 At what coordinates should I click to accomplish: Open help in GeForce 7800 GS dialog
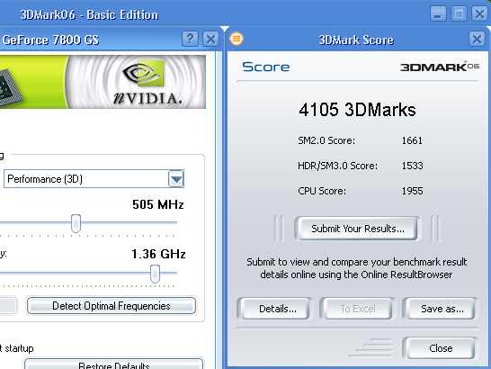point(190,40)
